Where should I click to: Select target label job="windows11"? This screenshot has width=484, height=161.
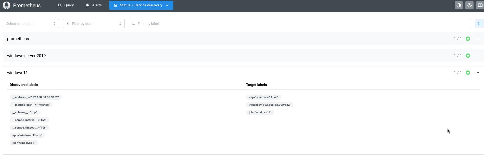pos(260,112)
